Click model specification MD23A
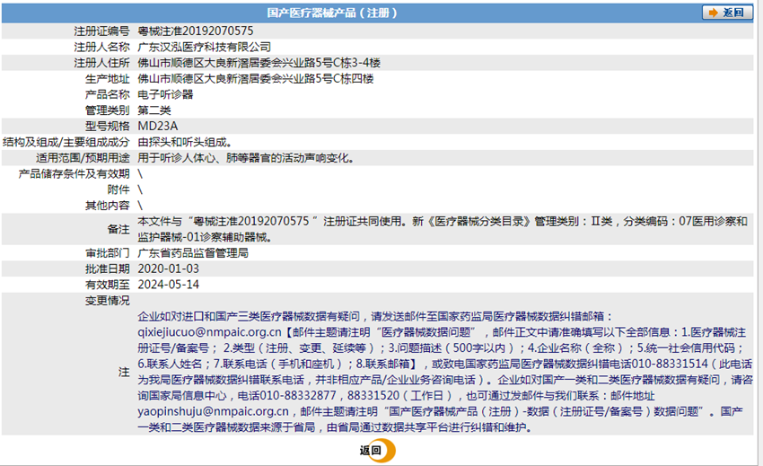This screenshot has height=466, width=763. pos(158,126)
